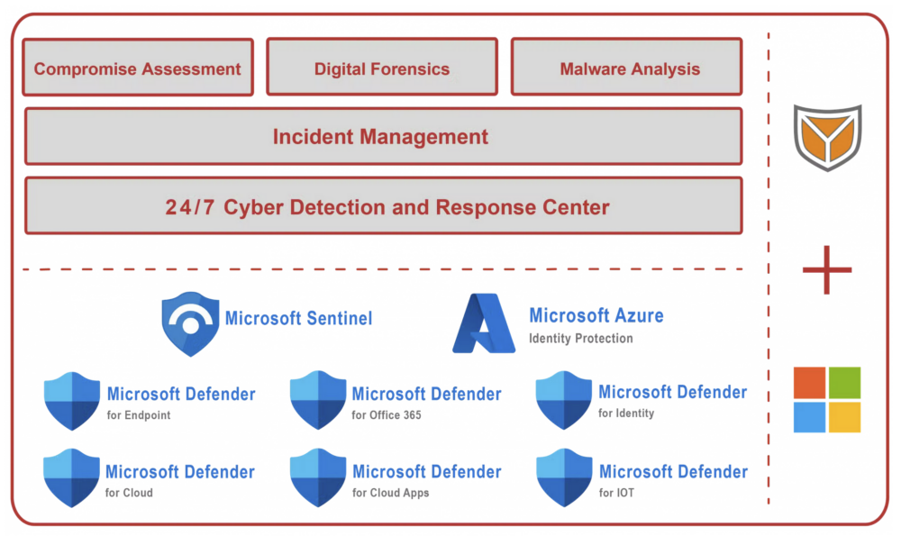Viewport: 901px width, 536px height.
Task: Open the Incident Management bar
Action: (384, 136)
